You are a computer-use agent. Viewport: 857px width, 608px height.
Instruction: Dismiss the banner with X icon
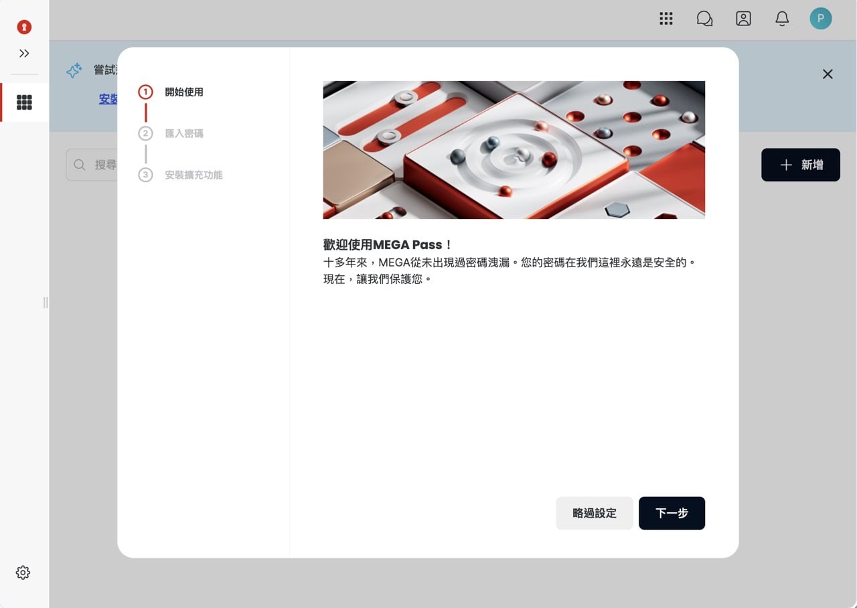tap(828, 74)
